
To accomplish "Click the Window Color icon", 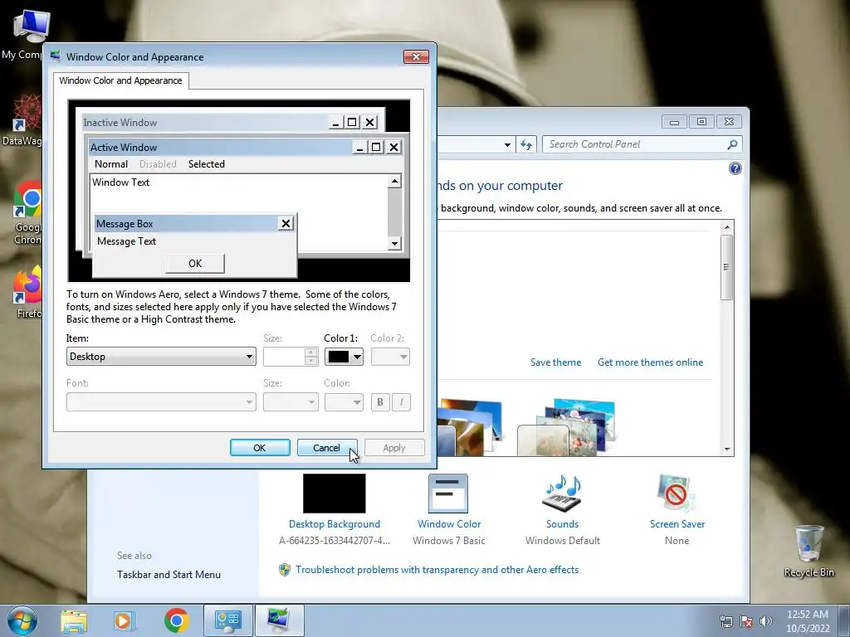I will point(448,494).
